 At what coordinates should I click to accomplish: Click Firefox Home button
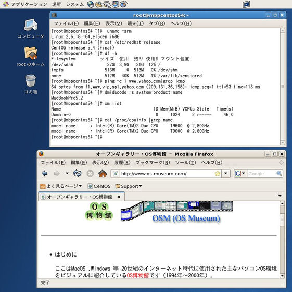pos(103,174)
